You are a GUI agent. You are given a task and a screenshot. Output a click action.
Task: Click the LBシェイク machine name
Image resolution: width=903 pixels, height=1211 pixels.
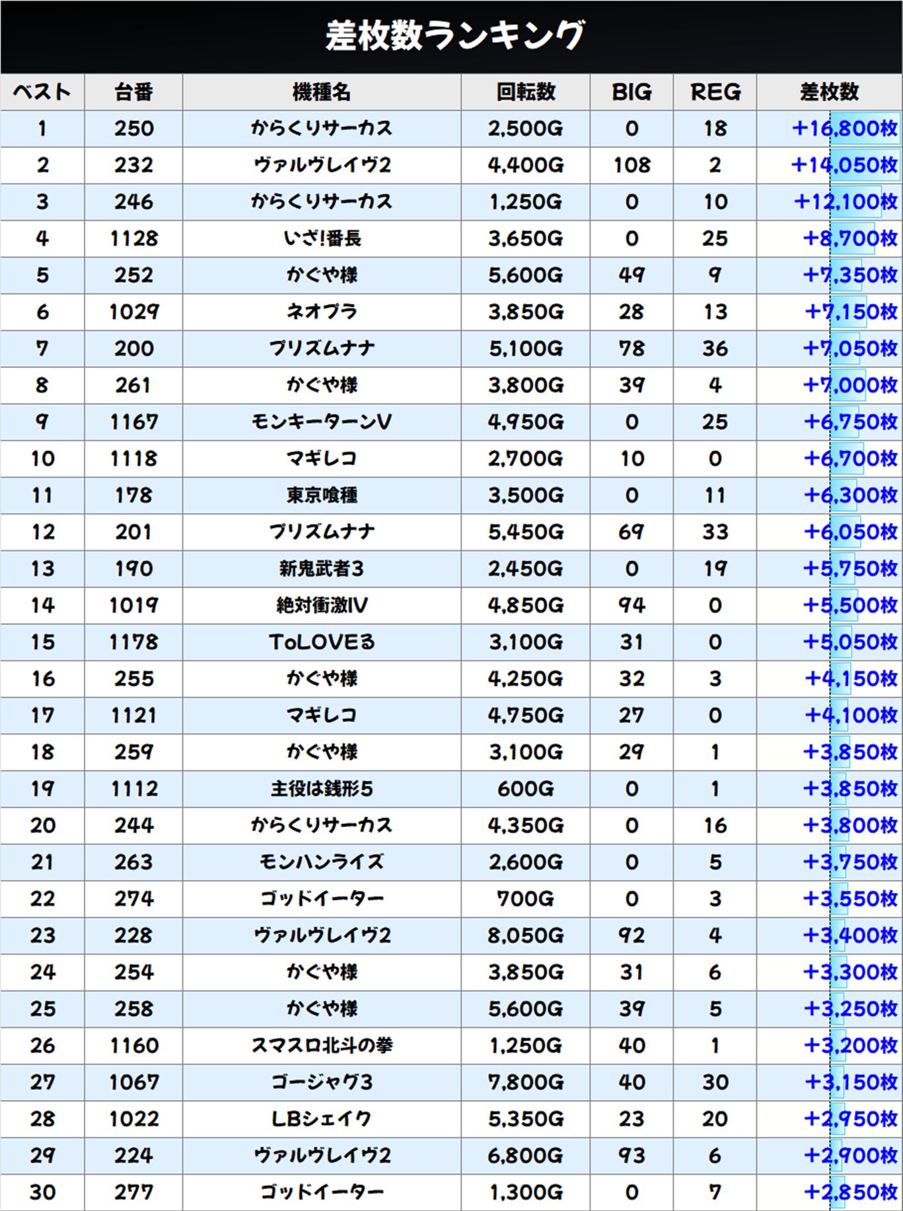pos(322,1119)
